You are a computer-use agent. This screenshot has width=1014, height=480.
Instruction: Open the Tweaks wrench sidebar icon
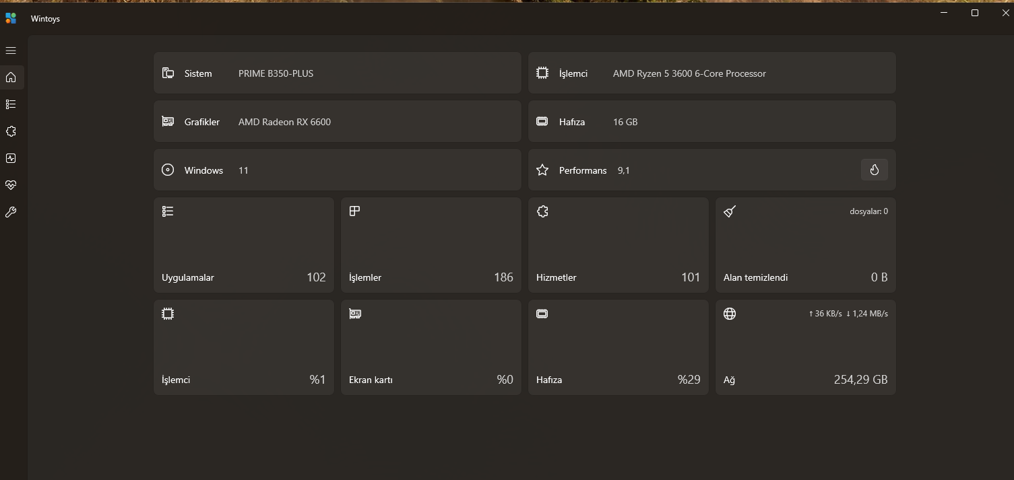(11, 212)
